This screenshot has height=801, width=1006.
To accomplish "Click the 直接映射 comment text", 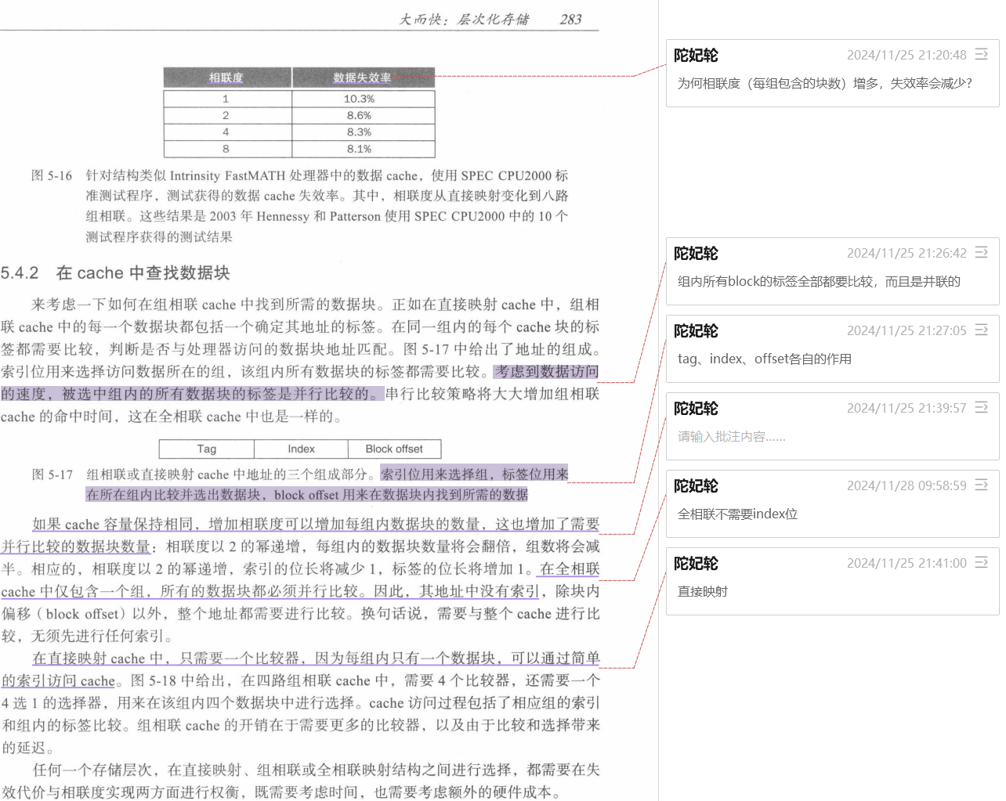I will coord(703,592).
